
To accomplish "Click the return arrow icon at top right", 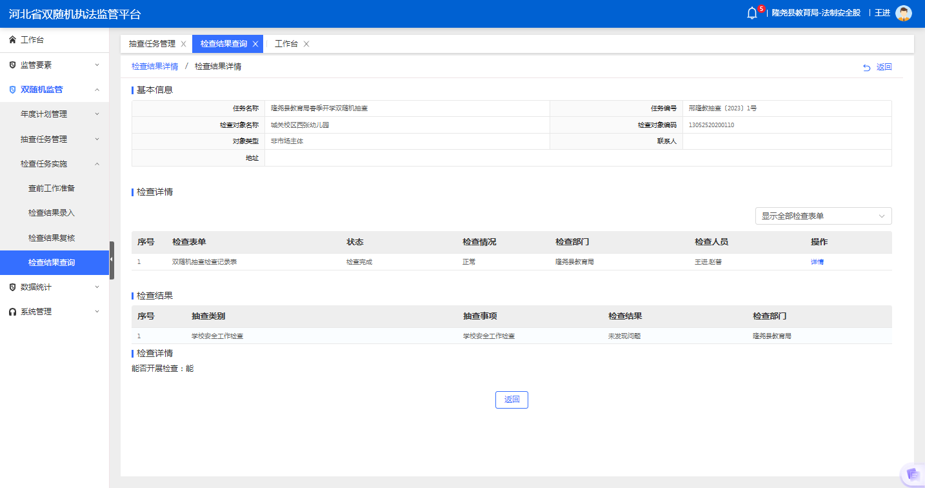I will coord(867,67).
